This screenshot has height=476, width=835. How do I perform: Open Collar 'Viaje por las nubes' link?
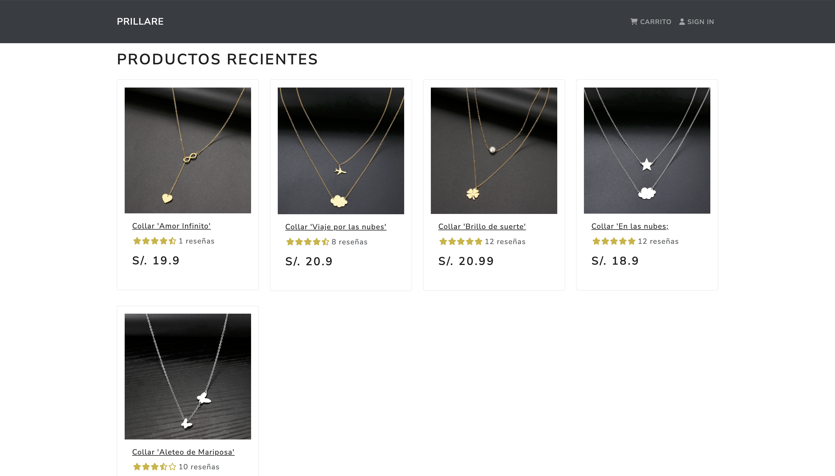pos(336,227)
